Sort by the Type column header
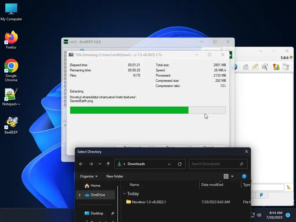 point(247,185)
